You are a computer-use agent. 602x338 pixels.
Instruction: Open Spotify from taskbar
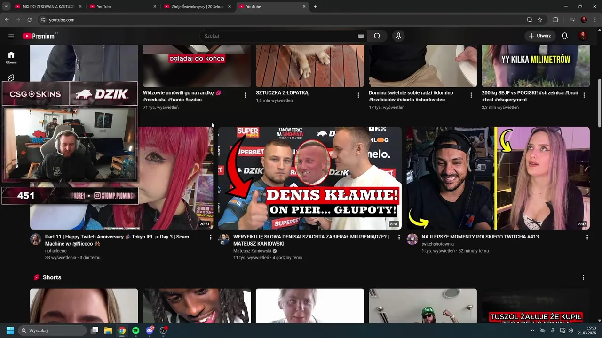pyautogui.click(x=135, y=330)
